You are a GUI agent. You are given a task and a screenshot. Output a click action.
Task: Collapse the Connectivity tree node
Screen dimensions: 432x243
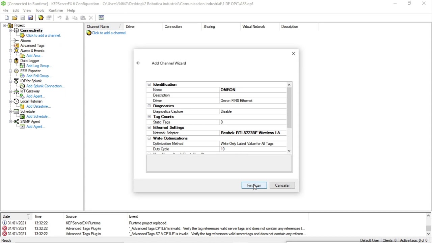pyautogui.click(x=10, y=30)
